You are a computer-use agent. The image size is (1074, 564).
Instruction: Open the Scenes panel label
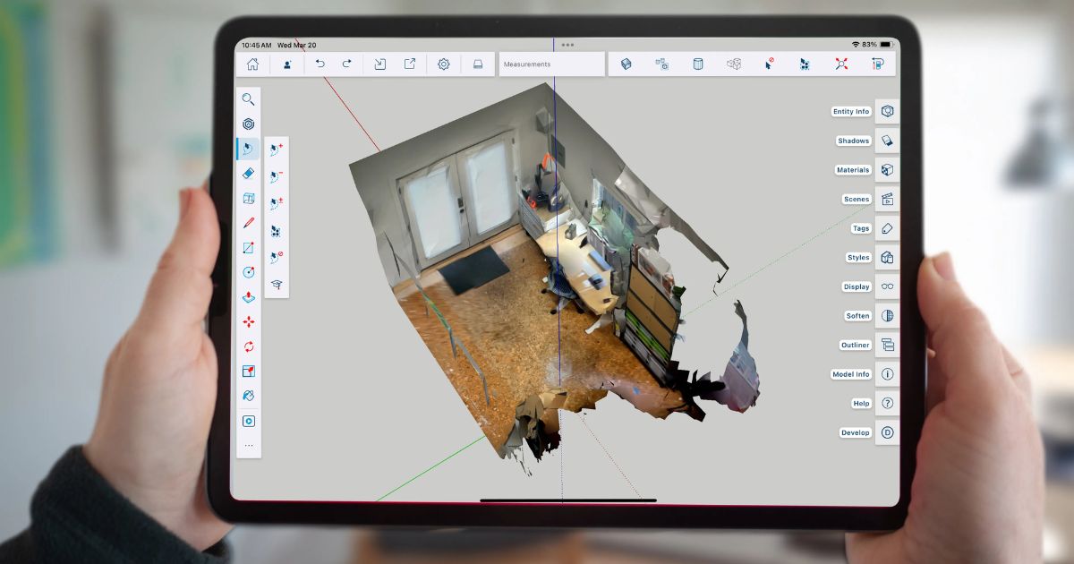pyautogui.click(x=857, y=200)
